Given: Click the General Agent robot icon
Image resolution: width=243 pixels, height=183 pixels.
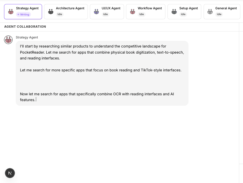Looking at the screenshot, I should (210, 11).
